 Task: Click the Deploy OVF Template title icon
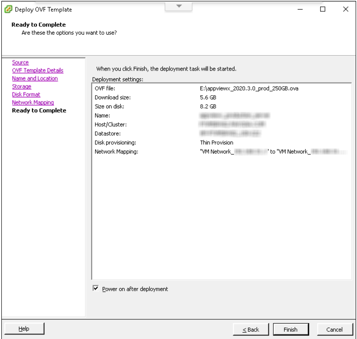(8, 9)
